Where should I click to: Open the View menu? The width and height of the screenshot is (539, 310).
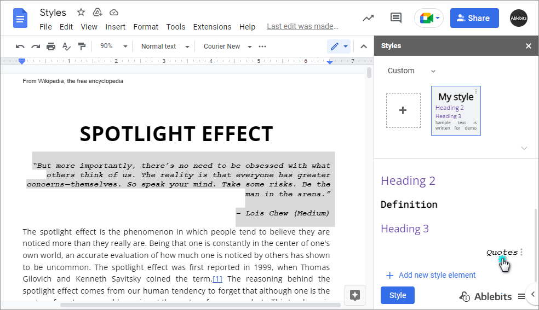click(x=89, y=27)
